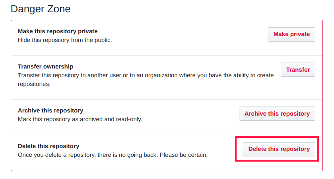Image resolution: width=334 pixels, height=179 pixels.
Task: Click the bold 'Transfer ownership' title
Action: coord(46,67)
